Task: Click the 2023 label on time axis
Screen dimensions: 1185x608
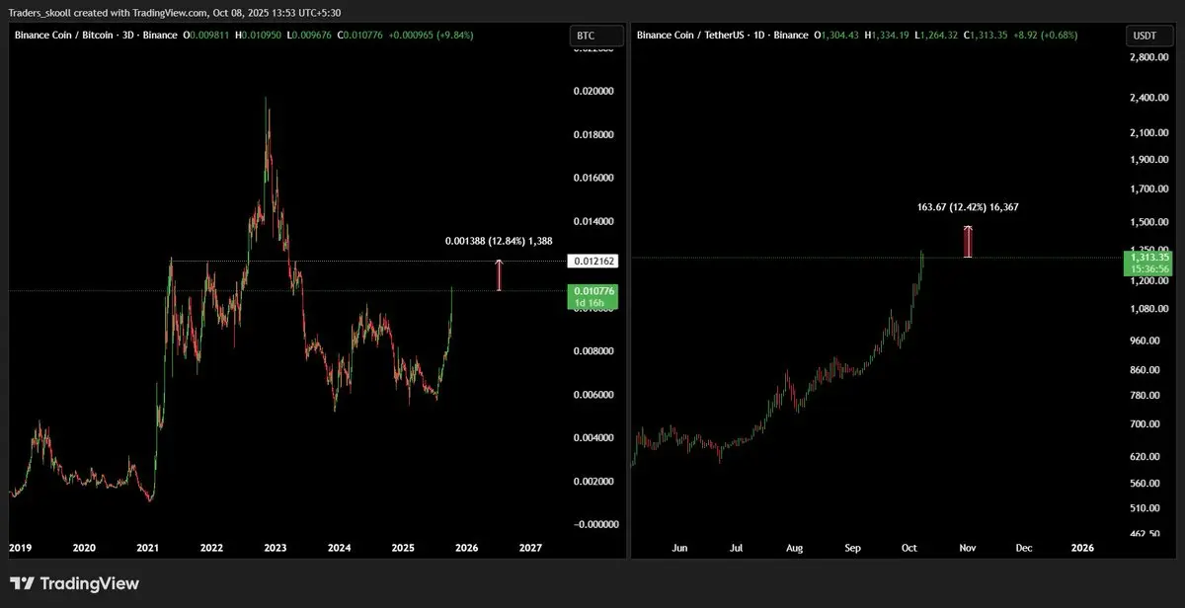Action: click(x=276, y=547)
